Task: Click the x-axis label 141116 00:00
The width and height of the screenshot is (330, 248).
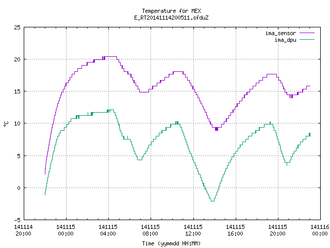Action: click(x=320, y=230)
